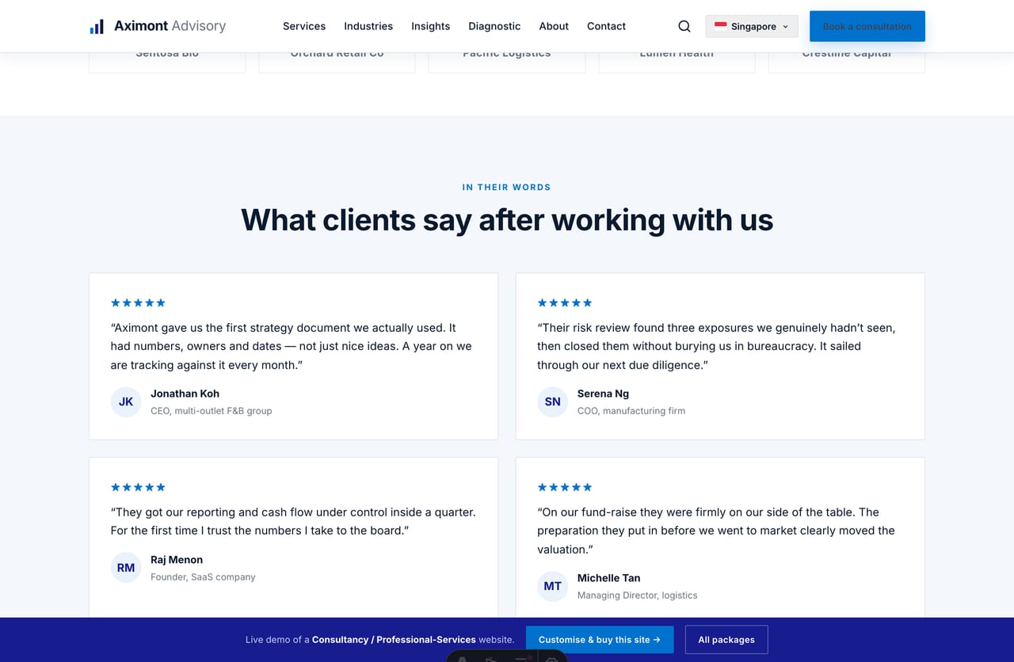Click star rating in Raj Menon's review
The height and width of the screenshot is (662, 1014).
(139, 487)
